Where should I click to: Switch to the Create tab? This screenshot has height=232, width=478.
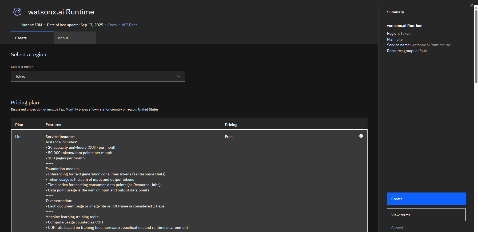click(x=32, y=38)
